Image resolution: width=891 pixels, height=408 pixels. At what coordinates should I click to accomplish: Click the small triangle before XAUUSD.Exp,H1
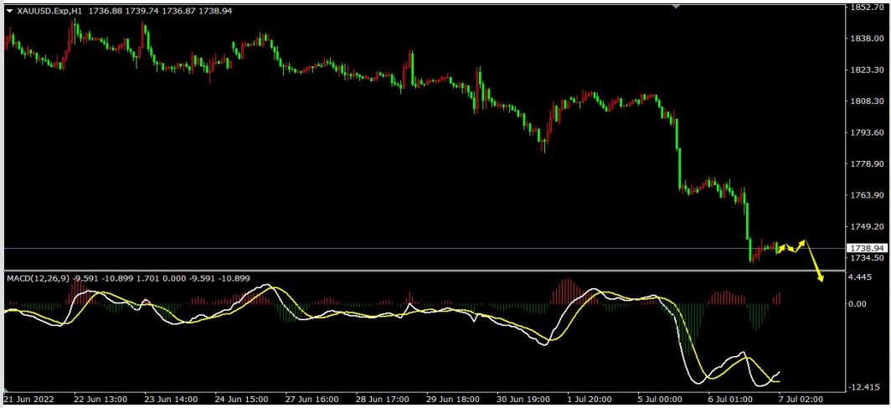(9, 11)
